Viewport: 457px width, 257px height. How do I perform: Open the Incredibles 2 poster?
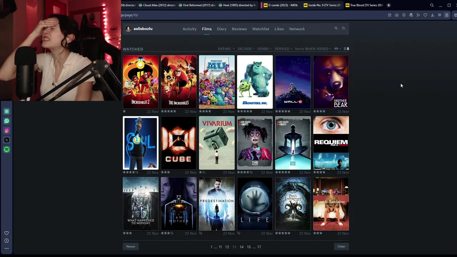(x=141, y=82)
